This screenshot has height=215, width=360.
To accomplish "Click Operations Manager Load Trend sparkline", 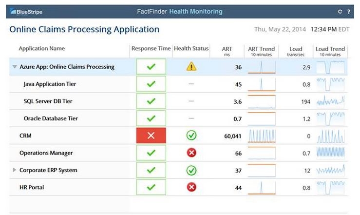I will coord(331,153).
